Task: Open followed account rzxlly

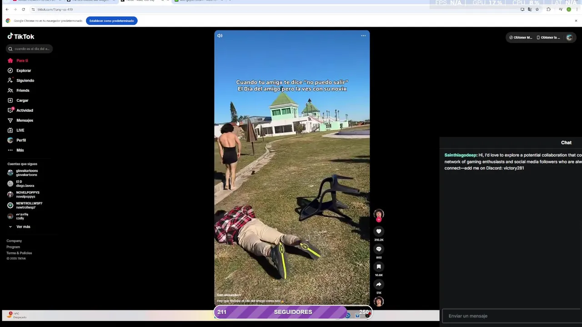Action: pos(18,216)
